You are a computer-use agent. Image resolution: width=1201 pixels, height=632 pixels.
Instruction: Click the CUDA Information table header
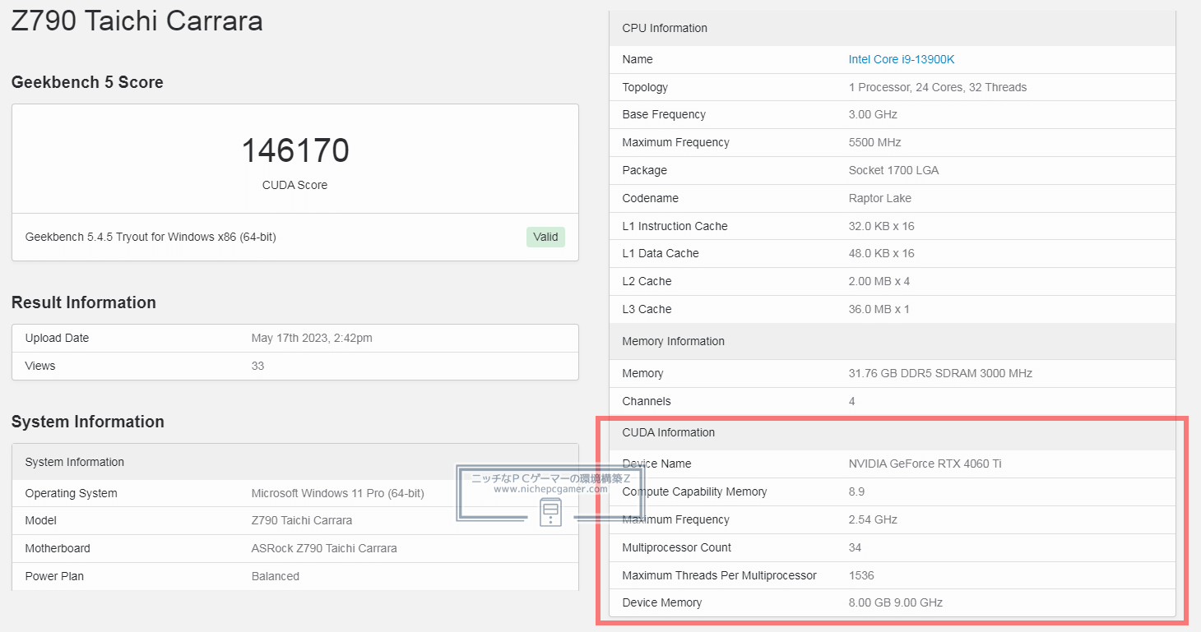(x=893, y=432)
